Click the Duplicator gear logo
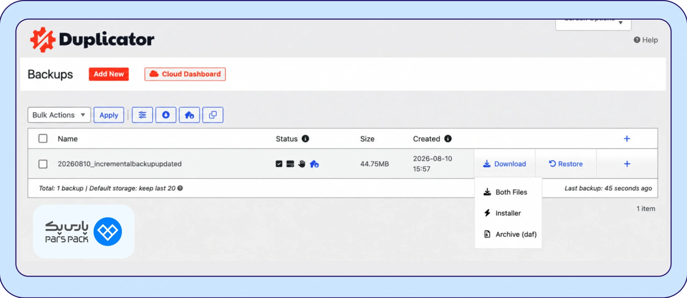The width and height of the screenshot is (687, 298). [43, 40]
